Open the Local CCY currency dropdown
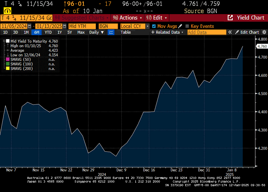This screenshot has width=268, height=192. pos(147,26)
